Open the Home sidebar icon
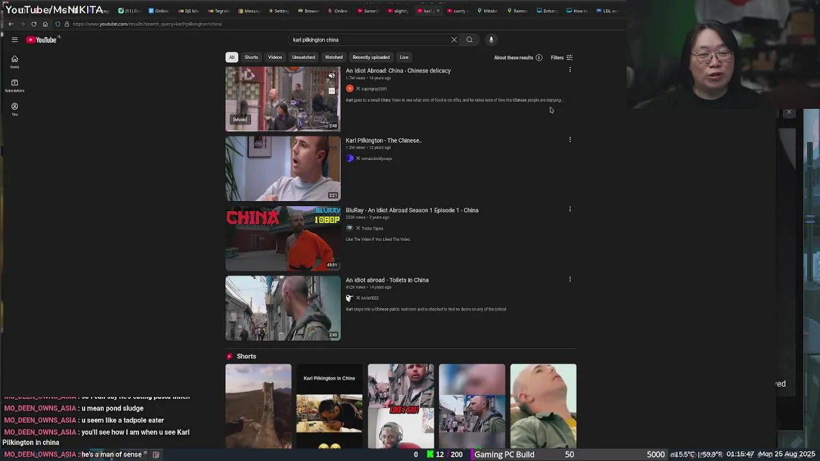The image size is (820, 461). [14, 61]
